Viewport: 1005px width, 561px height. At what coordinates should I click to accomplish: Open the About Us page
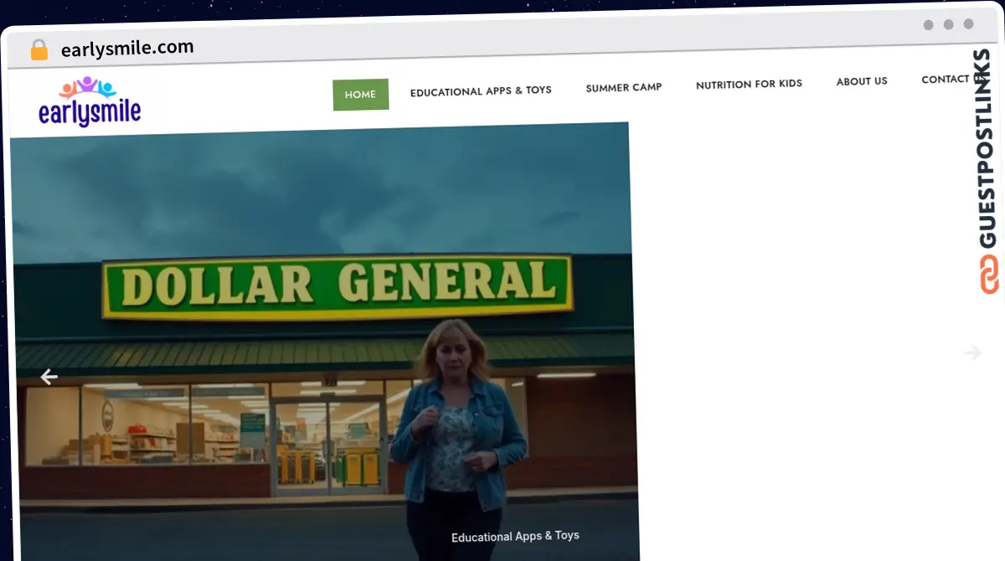pos(862,81)
